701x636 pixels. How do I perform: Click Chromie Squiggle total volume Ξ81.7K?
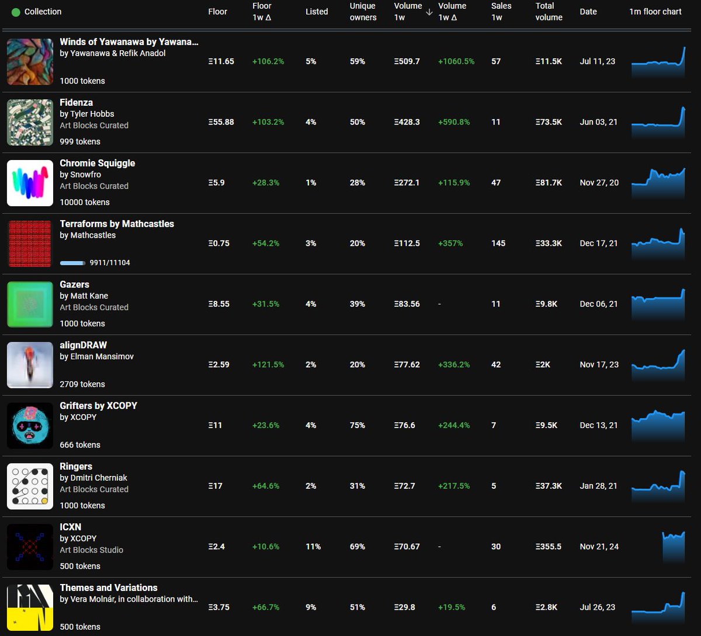(x=549, y=183)
